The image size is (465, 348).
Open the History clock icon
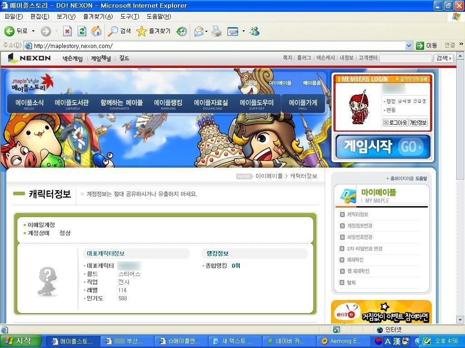coord(182,31)
